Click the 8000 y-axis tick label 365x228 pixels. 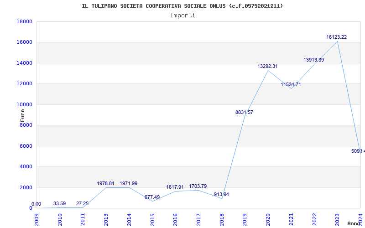tap(26, 125)
